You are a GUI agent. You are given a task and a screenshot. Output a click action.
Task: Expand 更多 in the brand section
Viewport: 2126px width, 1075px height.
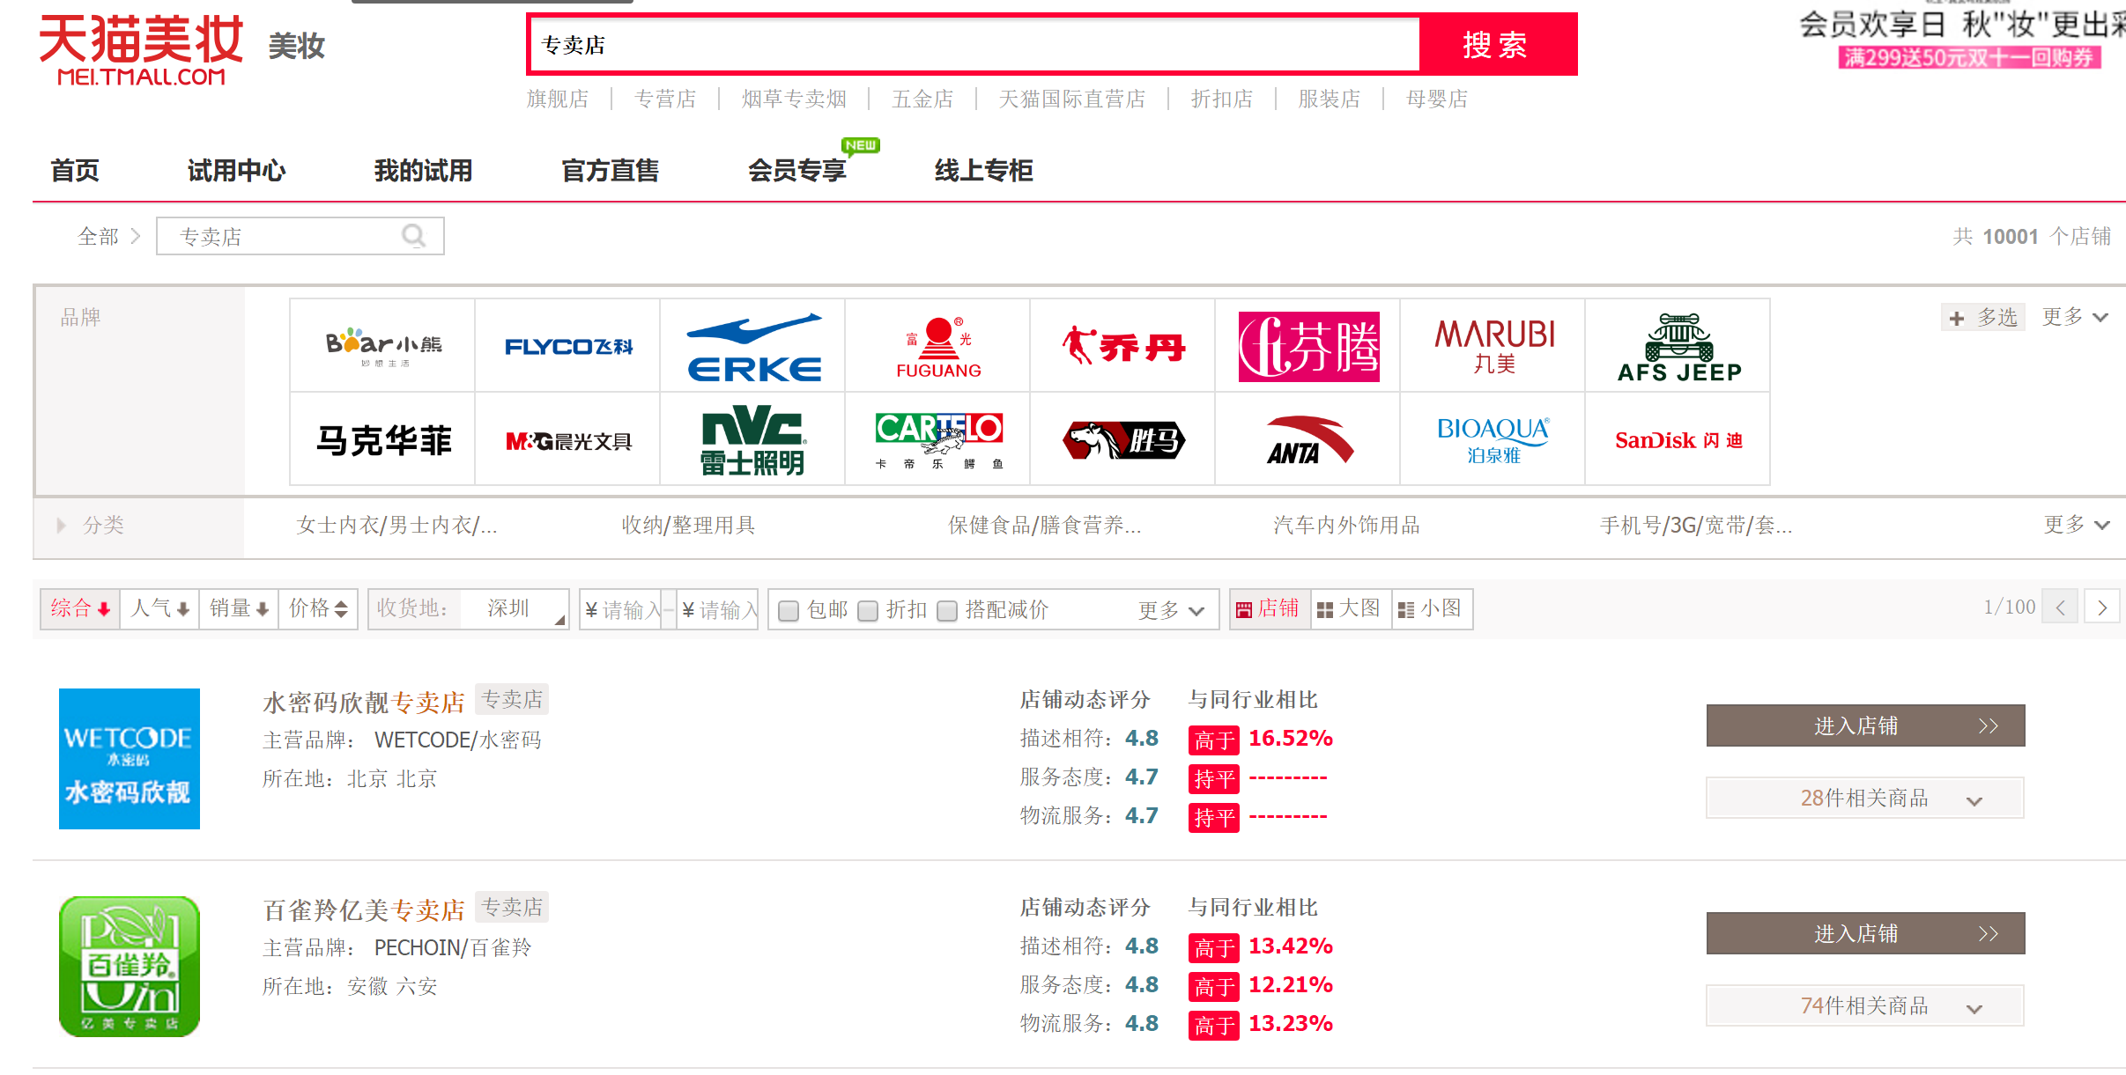tap(2075, 317)
